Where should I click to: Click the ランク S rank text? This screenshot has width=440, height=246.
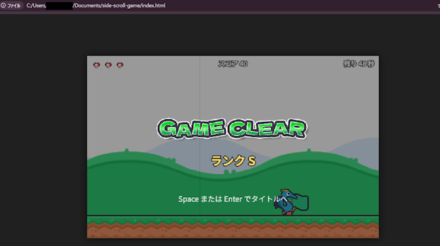pos(233,161)
